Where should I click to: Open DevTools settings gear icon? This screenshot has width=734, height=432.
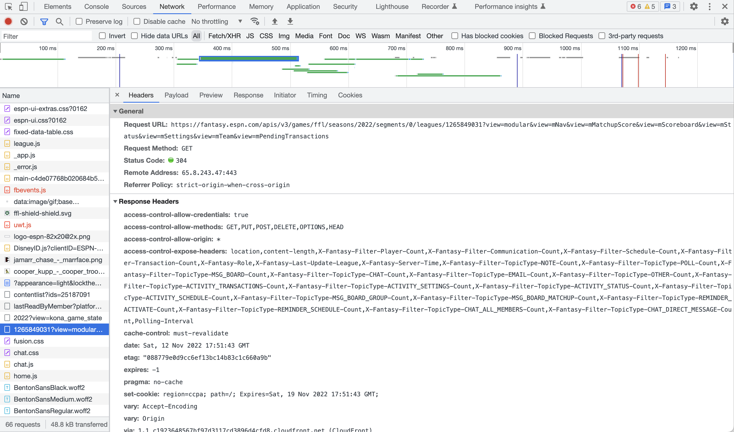point(694,6)
